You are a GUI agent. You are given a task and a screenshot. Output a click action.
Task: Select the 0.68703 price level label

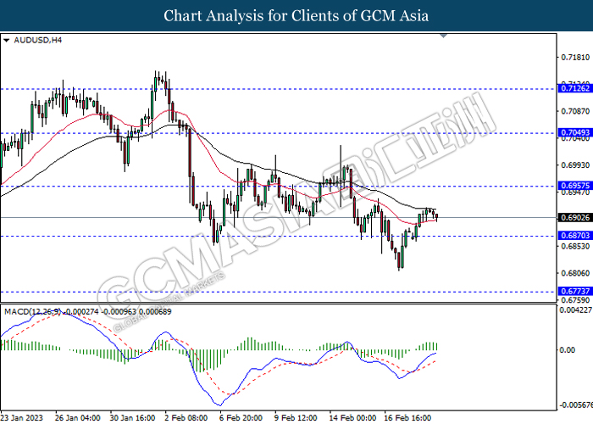point(575,236)
